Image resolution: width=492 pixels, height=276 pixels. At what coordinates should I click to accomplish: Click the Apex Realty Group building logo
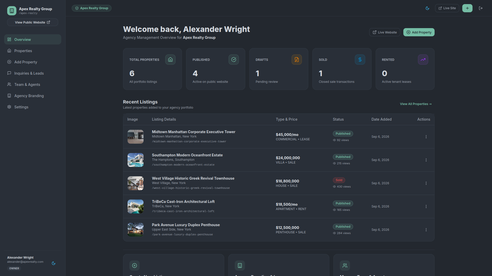[12, 11]
